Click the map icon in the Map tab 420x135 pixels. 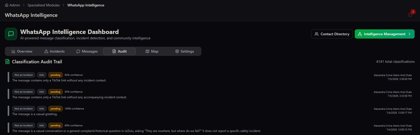147,51
